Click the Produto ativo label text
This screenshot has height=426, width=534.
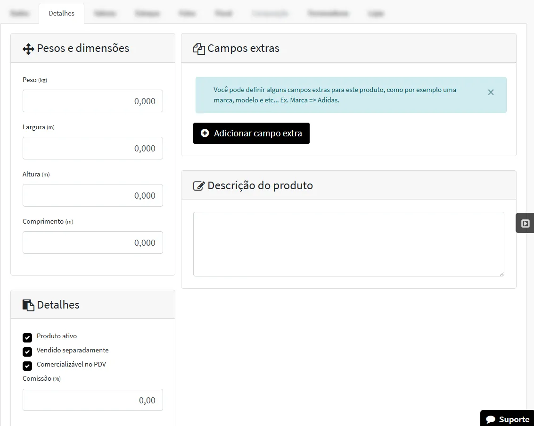[57, 336]
